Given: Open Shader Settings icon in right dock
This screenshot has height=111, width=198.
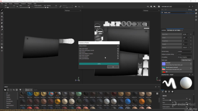Looking at the screenshot, I should tap(196, 13).
